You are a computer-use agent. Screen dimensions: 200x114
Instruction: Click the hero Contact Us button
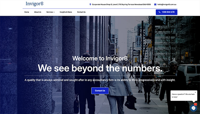coord(100,91)
